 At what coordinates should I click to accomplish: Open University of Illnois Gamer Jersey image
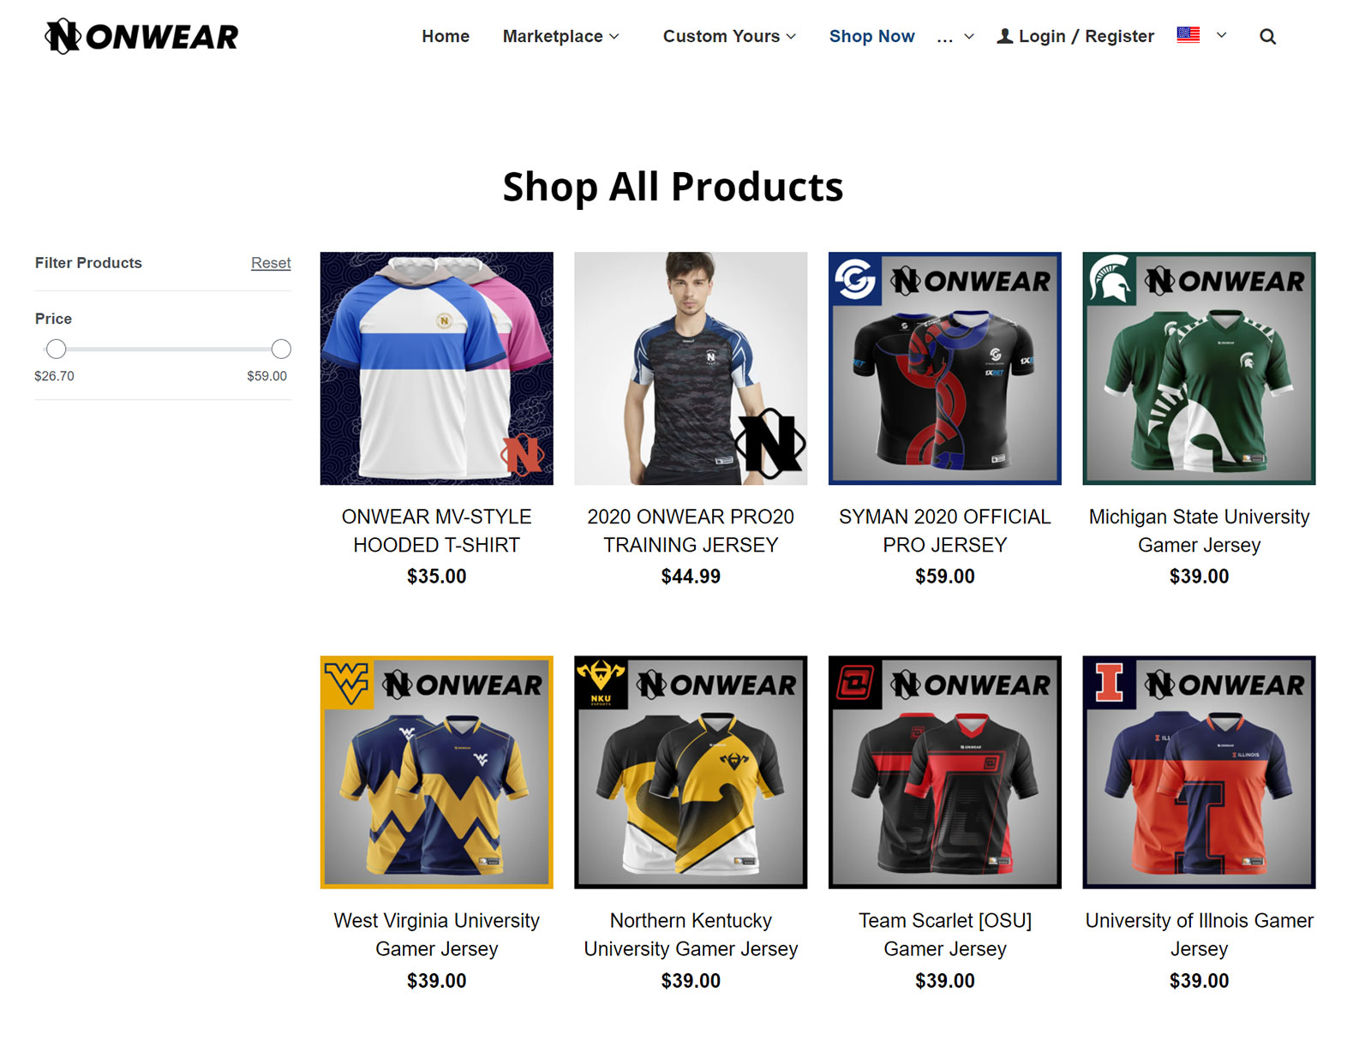(x=1199, y=772)
